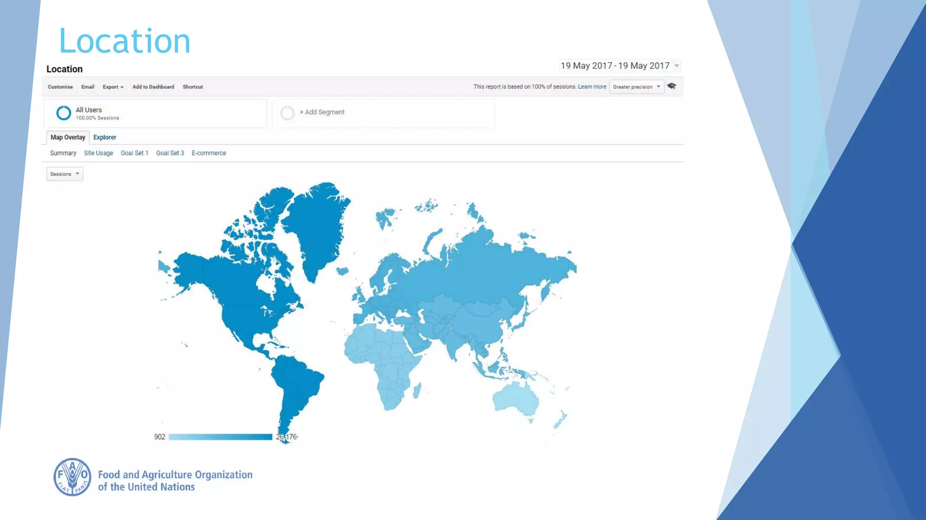Click the graduation cap education icon

(x=671, y=86)
